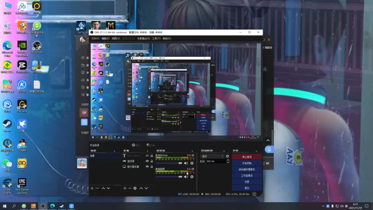This screenshot has width=373, height=210.
Task: Move the source up with the arrow
Action: pyautogui.click(x=141, y=189)
